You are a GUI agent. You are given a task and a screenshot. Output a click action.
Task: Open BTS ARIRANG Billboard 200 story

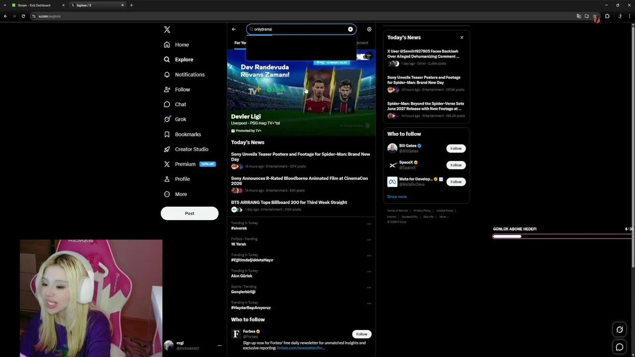pyautogui.click(x=301, y=206)
